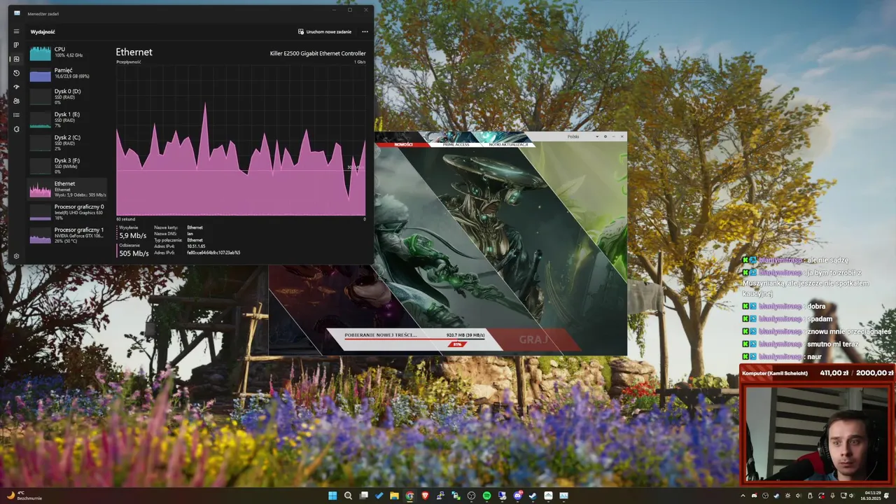Click the 505 Mb/s receive value

tap(134, 253)
